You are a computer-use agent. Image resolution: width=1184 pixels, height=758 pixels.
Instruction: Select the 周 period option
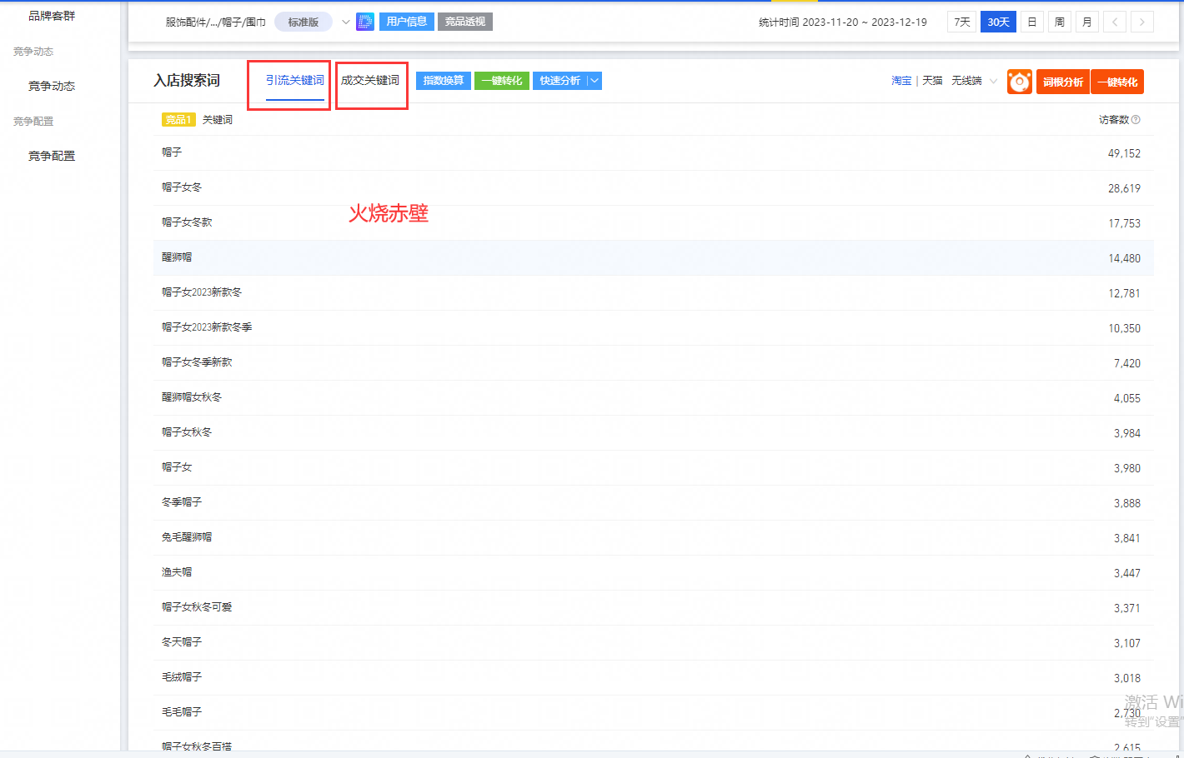coord(1060,22)
